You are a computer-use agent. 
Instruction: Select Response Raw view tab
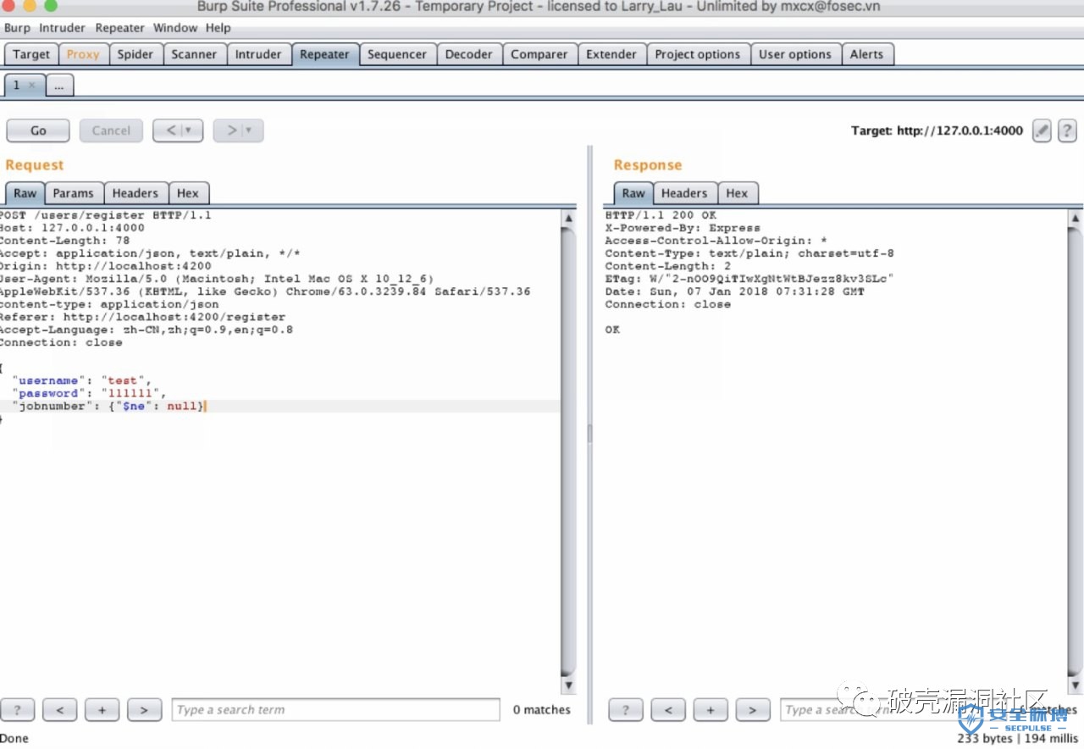[x=633, y=193]
